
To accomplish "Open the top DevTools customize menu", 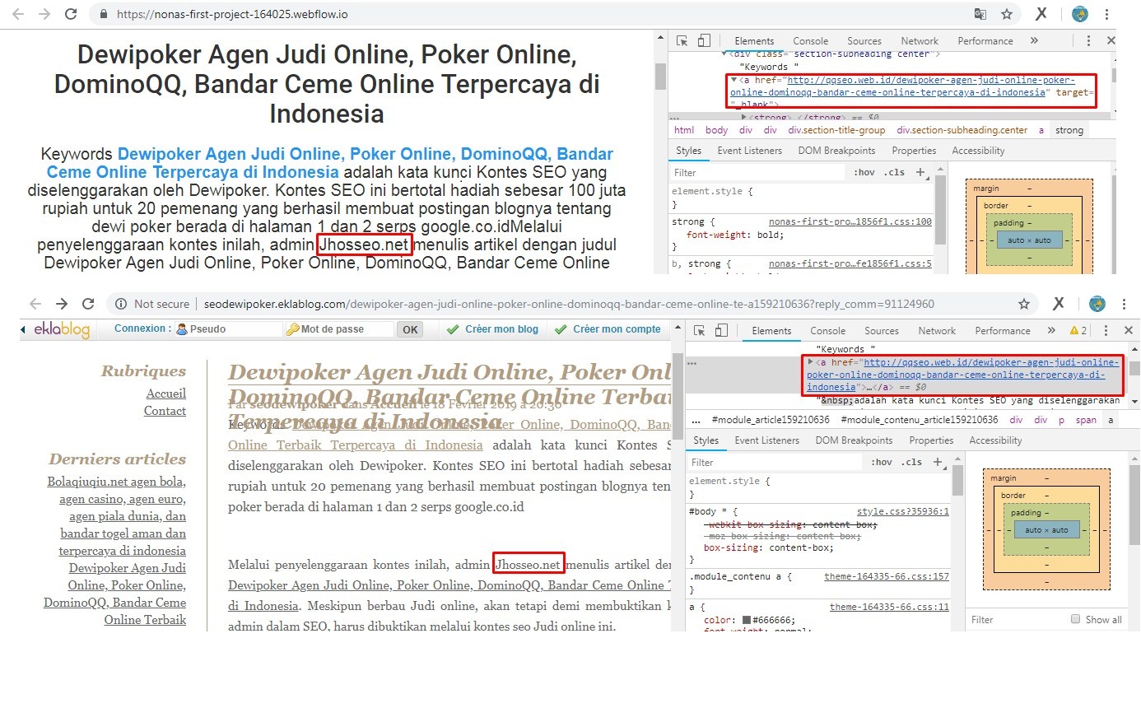I will 1087,40.
